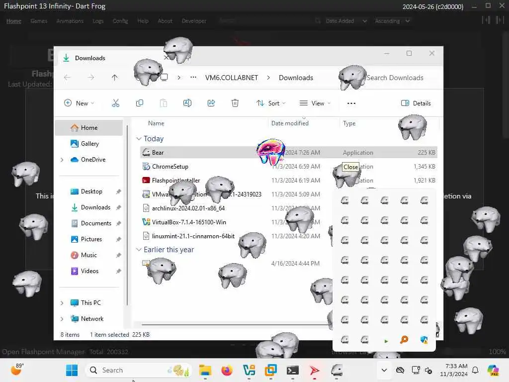509x382 pixels.
Task: Collapse the Today group
Action: (139, 139)
